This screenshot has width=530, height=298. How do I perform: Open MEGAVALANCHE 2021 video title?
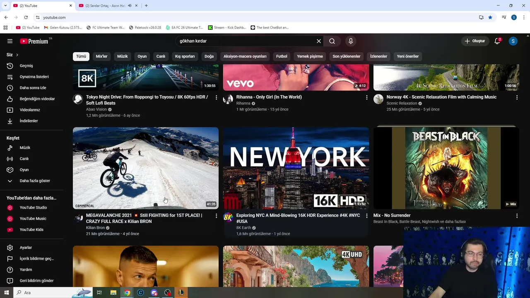tap(144, 219)
